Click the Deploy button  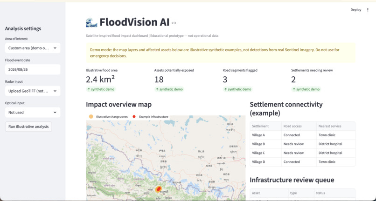pyautogui.click(x=355, y=10)
